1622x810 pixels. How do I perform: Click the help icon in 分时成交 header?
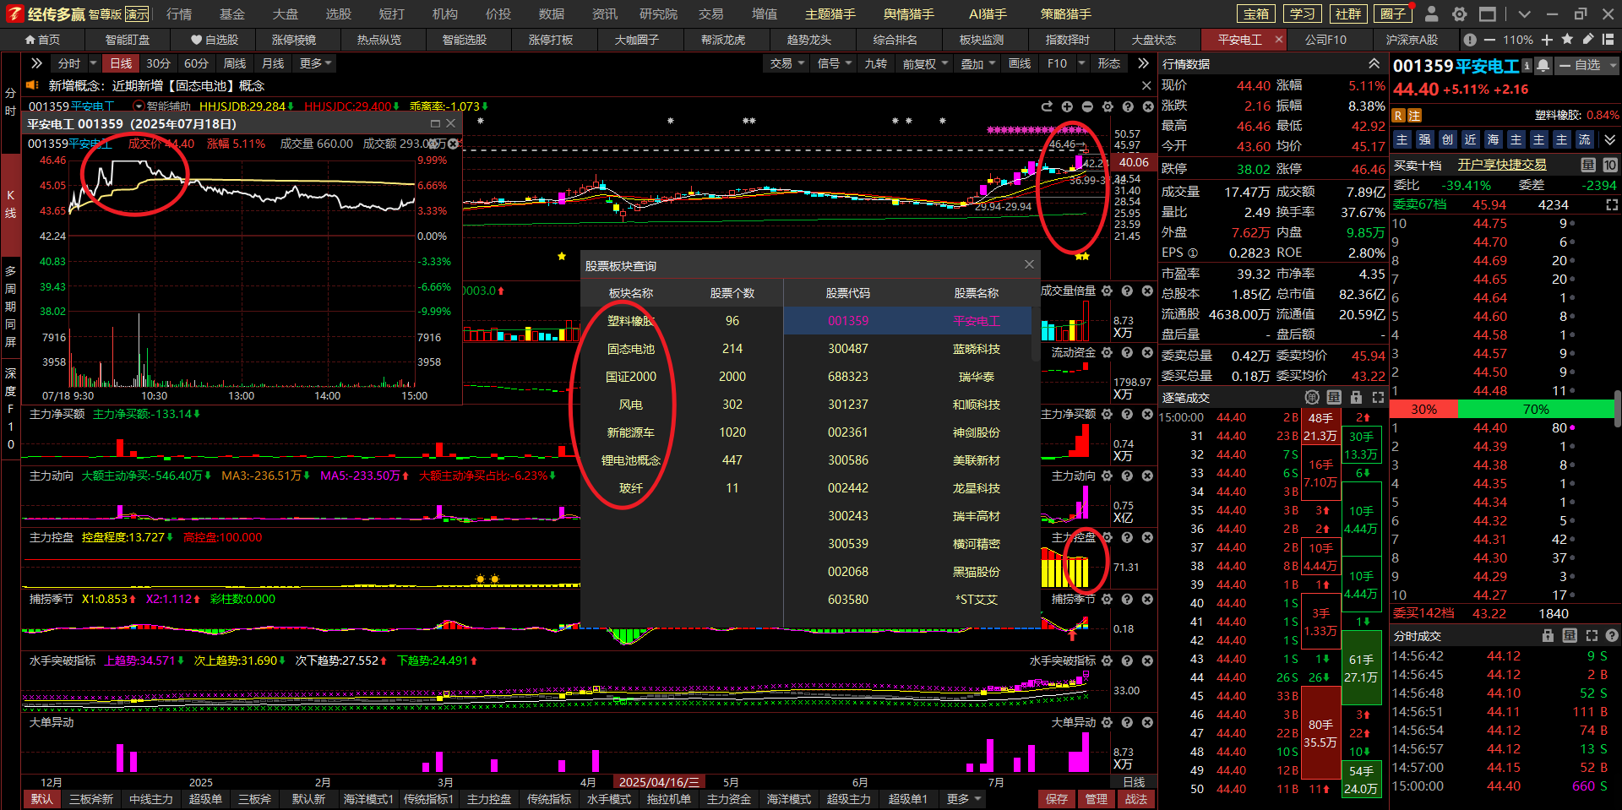[x=1612, y=635]
